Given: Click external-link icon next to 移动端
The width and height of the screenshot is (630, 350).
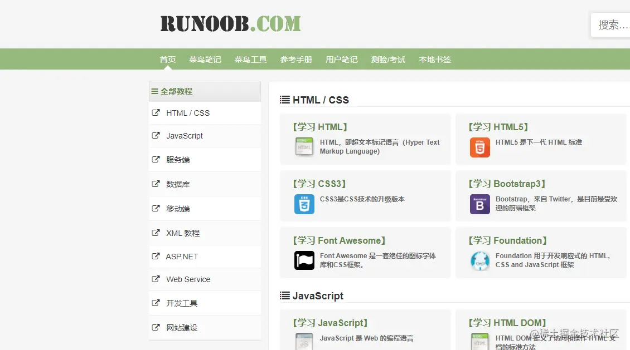Looking at the screenshot, I should click(x=156, y=208).
